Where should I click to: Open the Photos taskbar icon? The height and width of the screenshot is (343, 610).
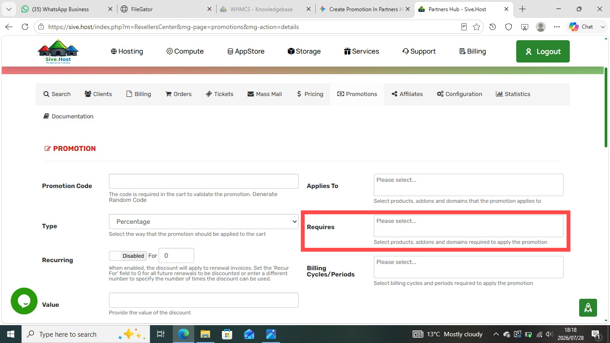271,334
